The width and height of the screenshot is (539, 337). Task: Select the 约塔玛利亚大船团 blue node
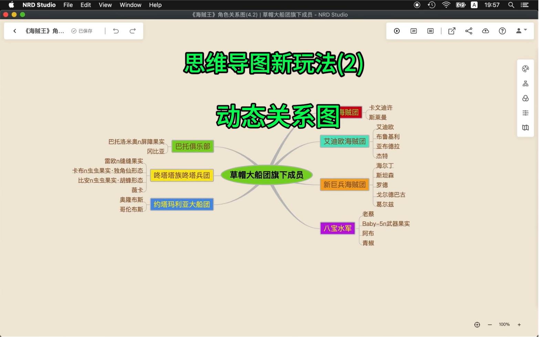(182, 204)
